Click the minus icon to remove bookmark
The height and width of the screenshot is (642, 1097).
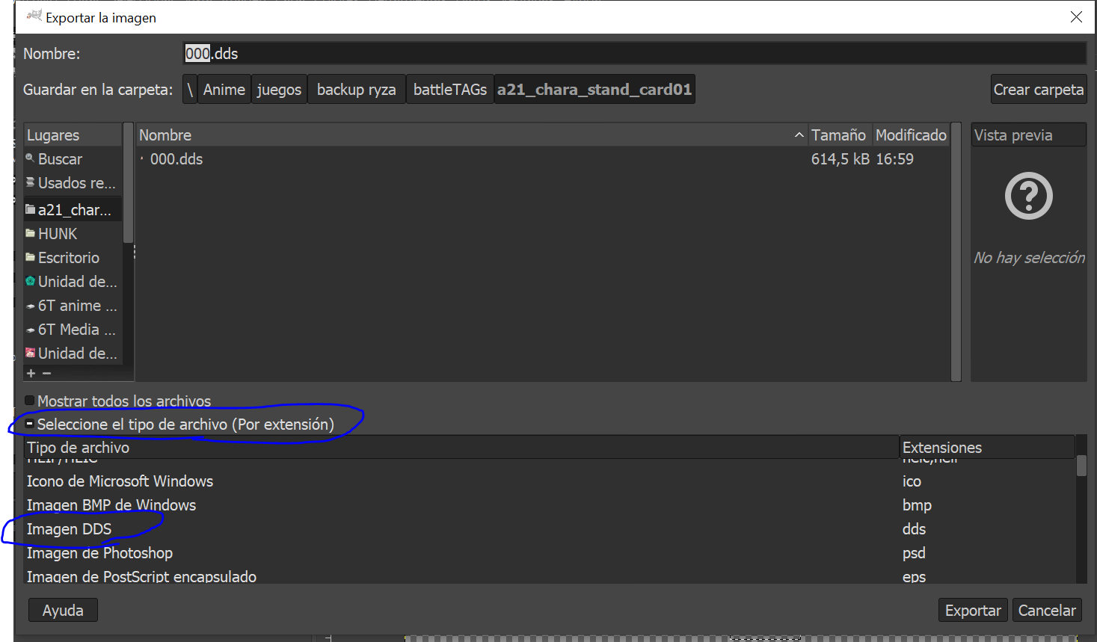click(46, 373)
